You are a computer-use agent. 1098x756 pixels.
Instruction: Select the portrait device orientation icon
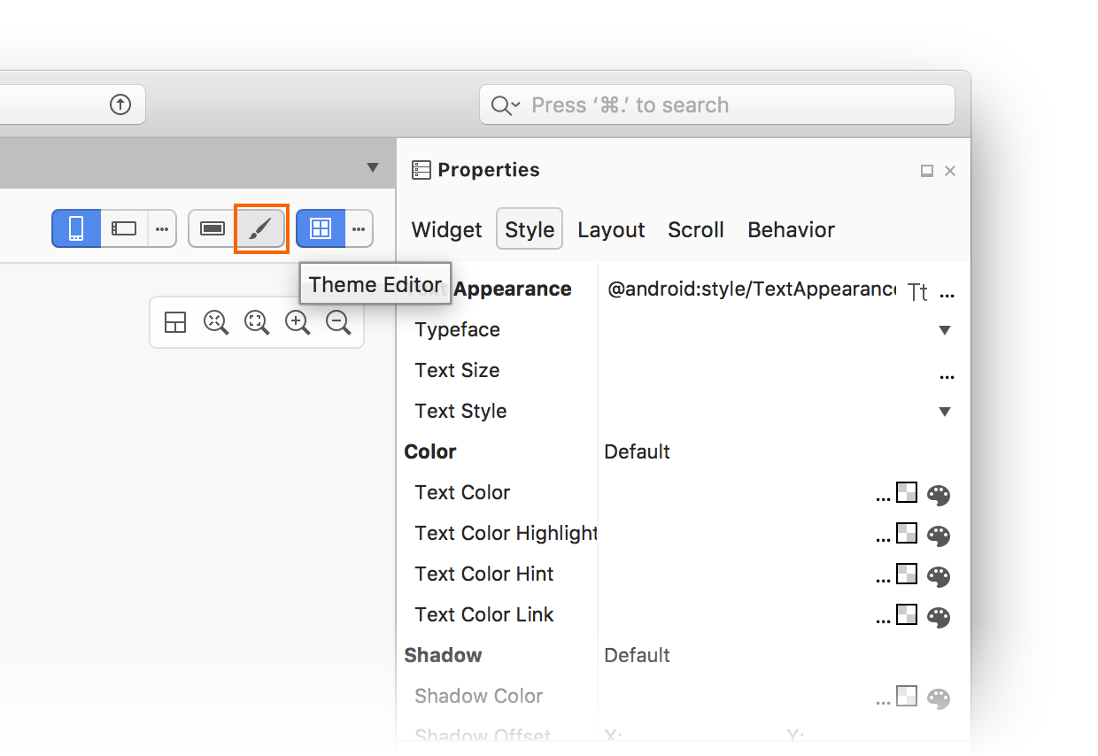pos(75,228)
